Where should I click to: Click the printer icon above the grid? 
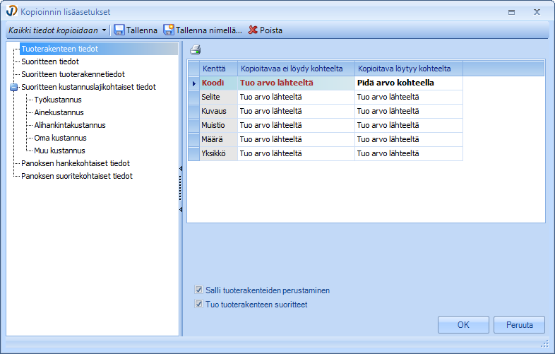pos(196,49)
